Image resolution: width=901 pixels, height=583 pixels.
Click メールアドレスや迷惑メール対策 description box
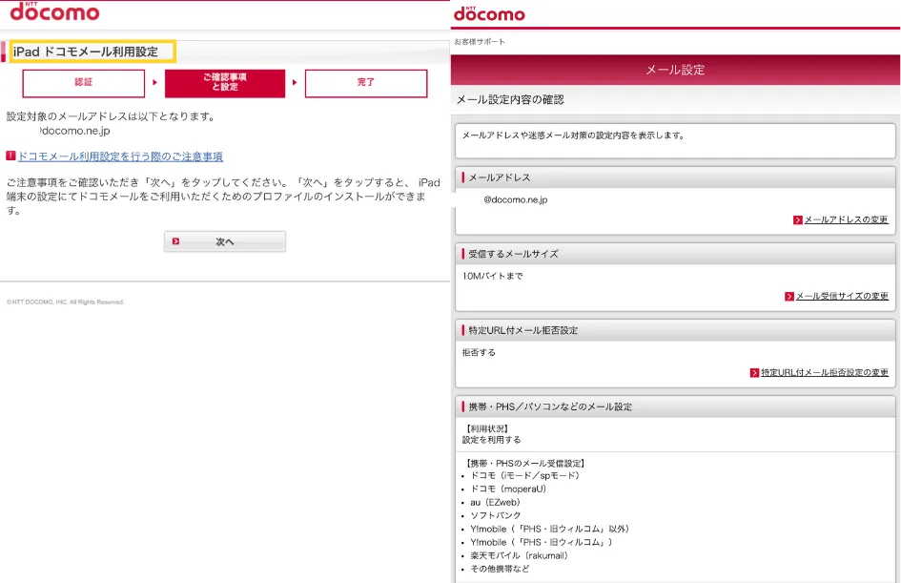[x=675, y=141]
